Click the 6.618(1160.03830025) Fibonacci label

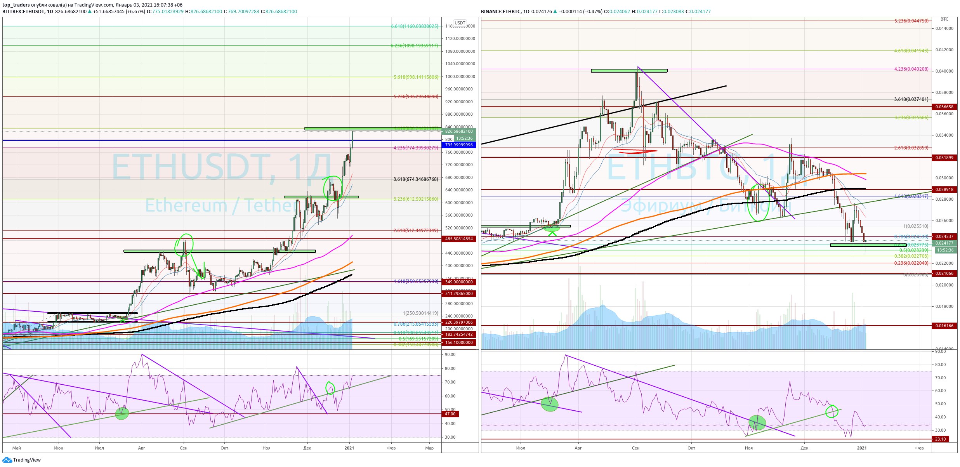[415, 26]
